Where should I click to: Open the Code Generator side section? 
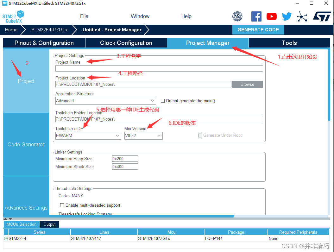point(26,144)
